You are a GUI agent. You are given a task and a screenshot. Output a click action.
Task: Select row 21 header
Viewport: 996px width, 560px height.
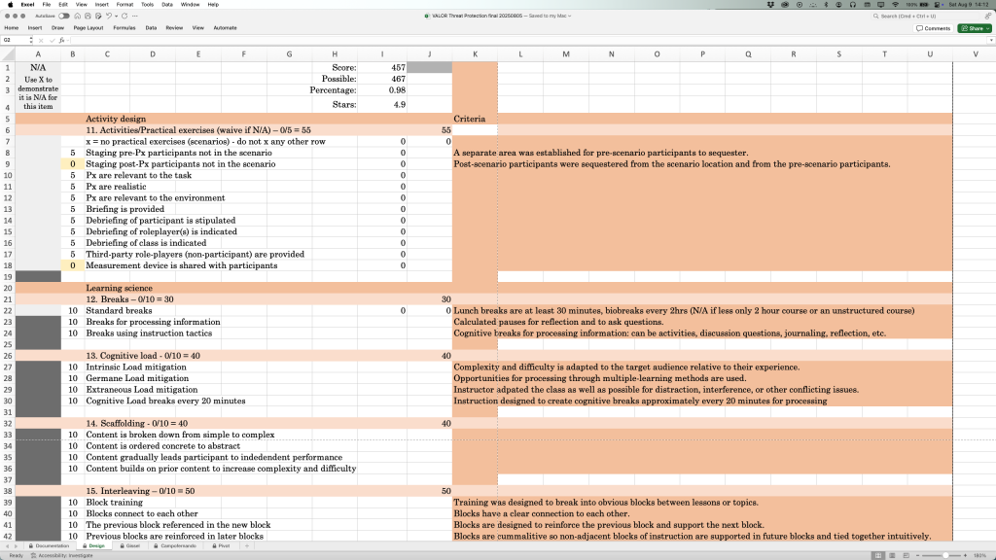(x=8, y=299)
